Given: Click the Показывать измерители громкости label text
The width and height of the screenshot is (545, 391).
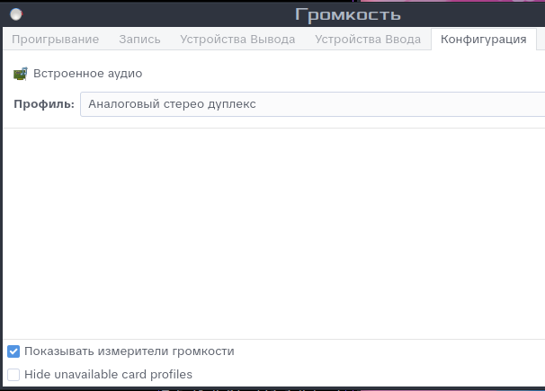Looking at the screenshot, I should pos(129,351).
